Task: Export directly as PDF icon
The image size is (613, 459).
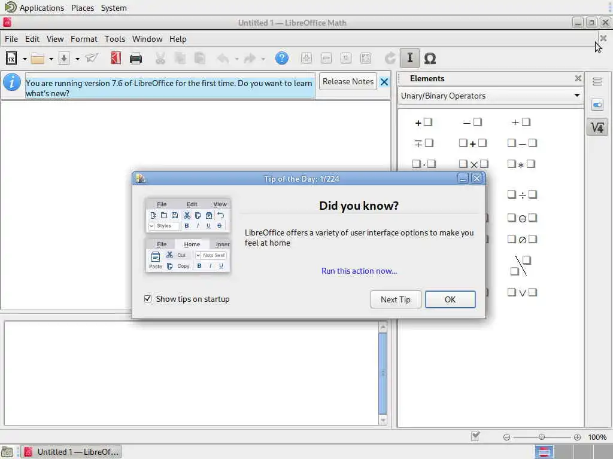Action: [x=116, y=58]
